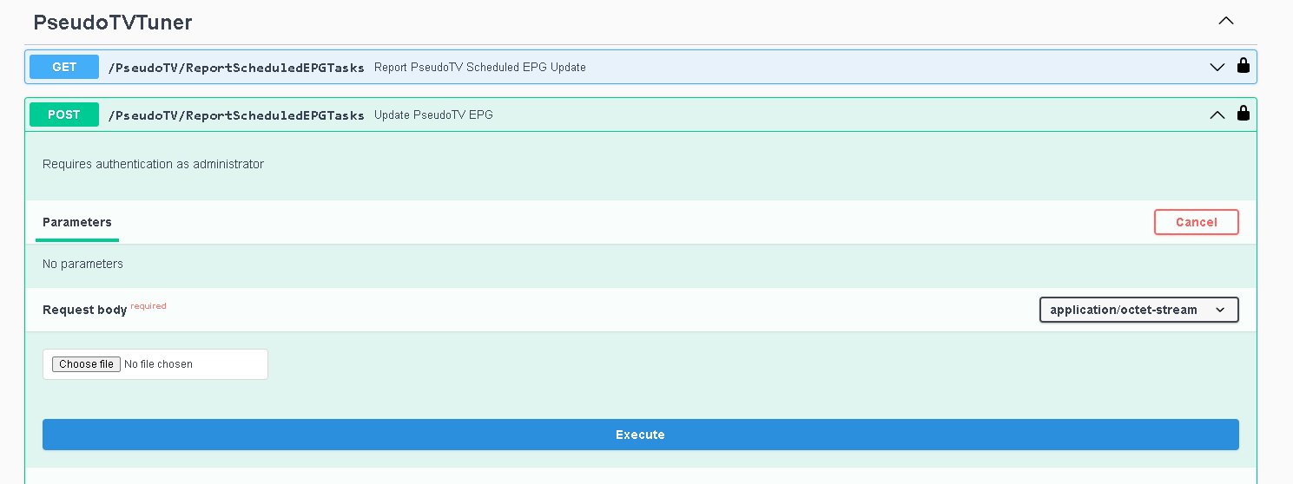The width and height of the screenshot is (1293, 484).
Task: Click the lock icon on POST row
Action: coord(1244,113)
